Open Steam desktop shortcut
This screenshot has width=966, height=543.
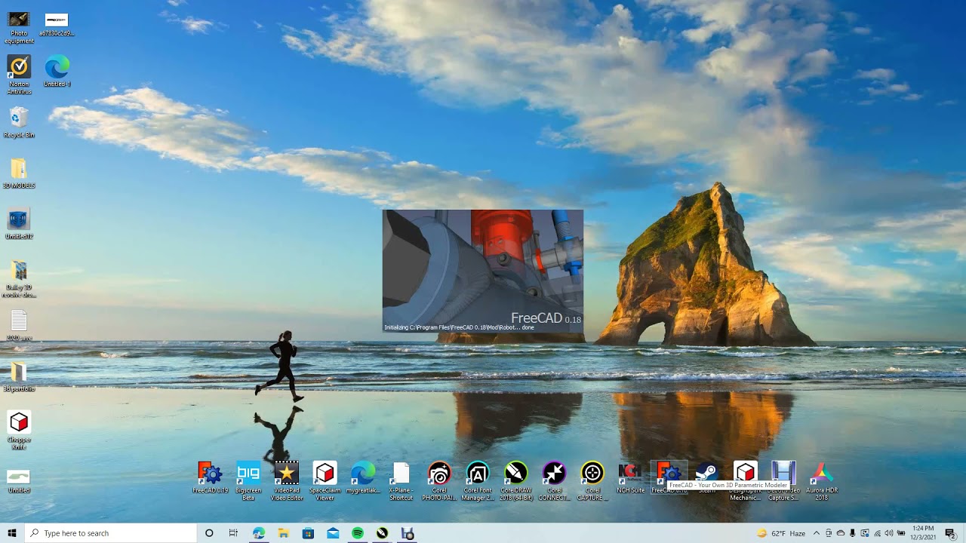point(706,478)
